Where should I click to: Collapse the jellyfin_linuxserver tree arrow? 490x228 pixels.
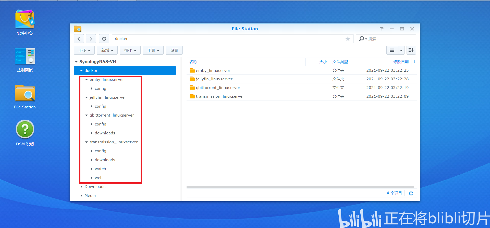point(87,97)
